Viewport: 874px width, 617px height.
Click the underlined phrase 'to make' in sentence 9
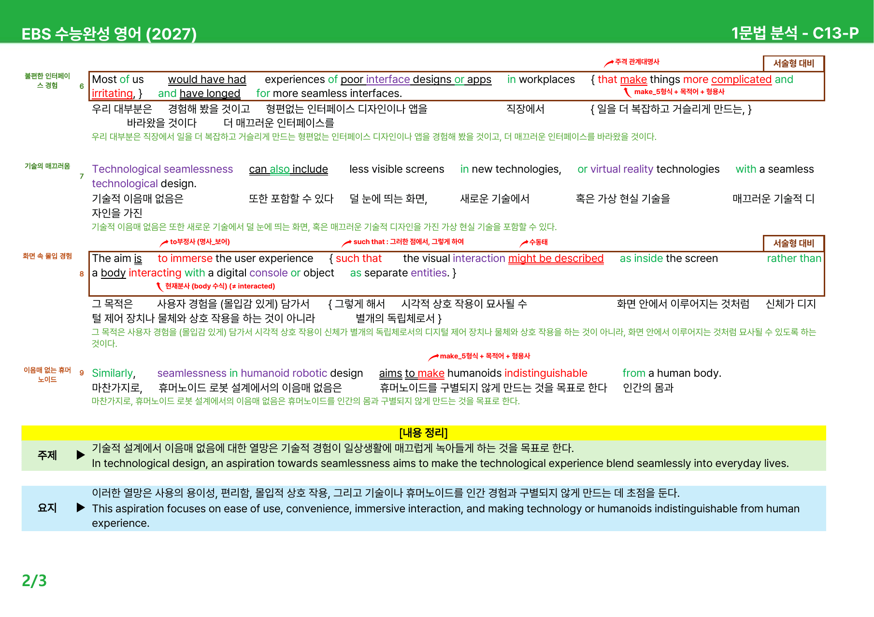425,373
